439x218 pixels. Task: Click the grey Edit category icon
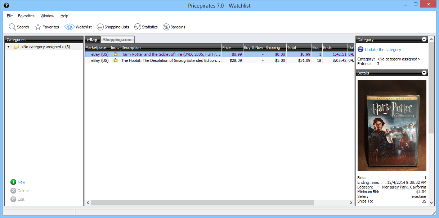click(13, 199)
